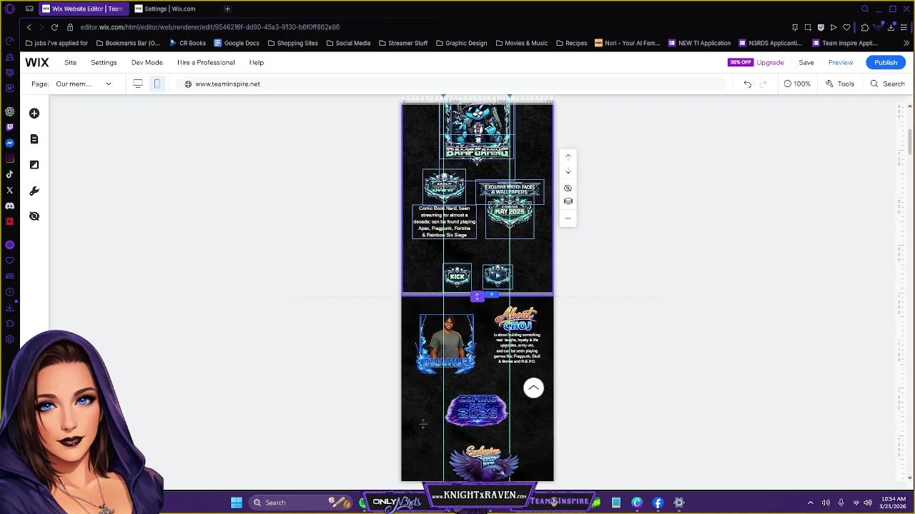
Task: Open the editor Search
Action: click(x=887, y=84)
